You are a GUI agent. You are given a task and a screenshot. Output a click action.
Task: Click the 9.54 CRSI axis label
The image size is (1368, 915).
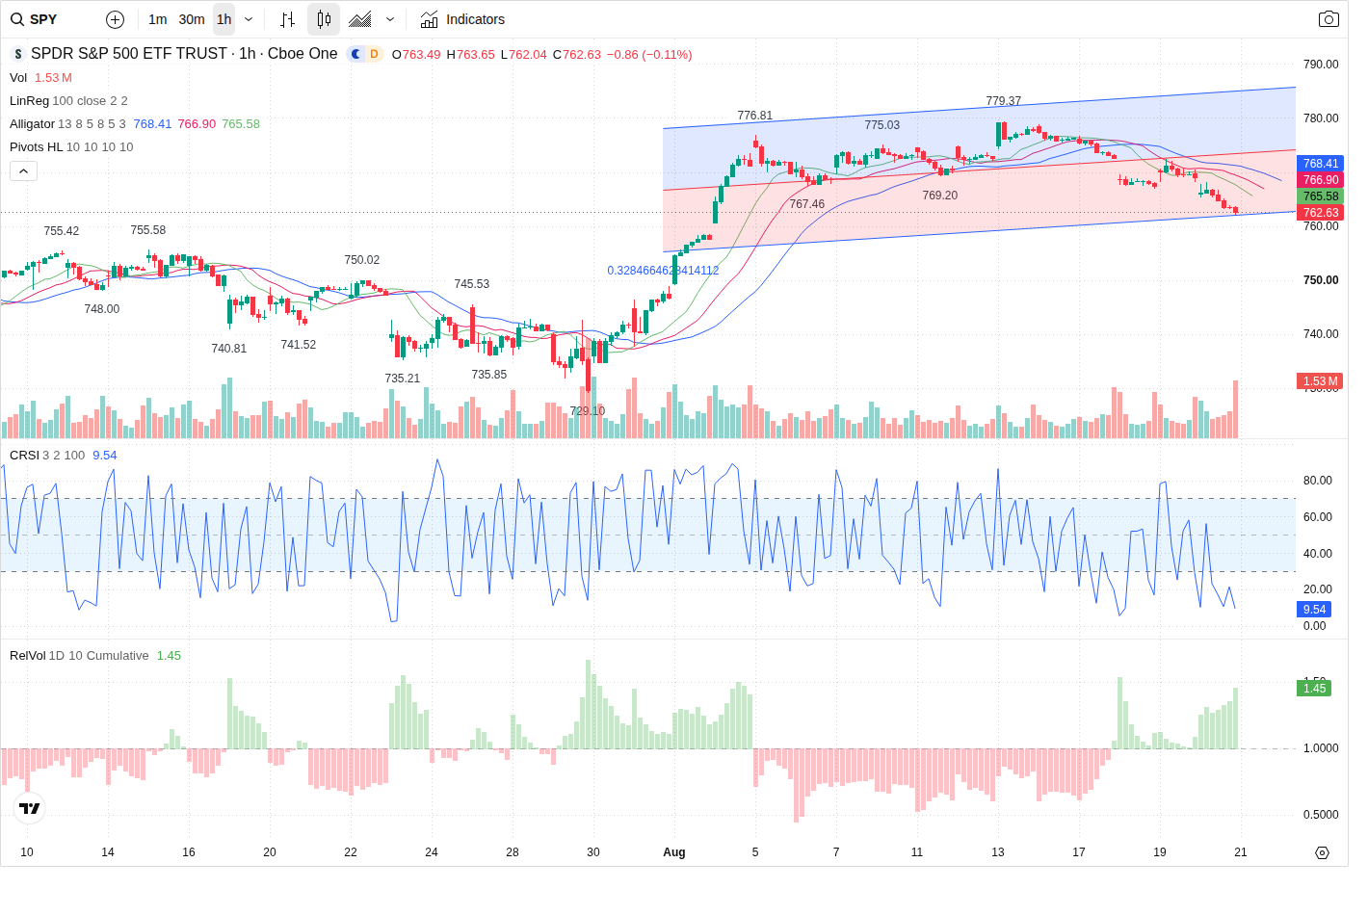pos(1315,610)
